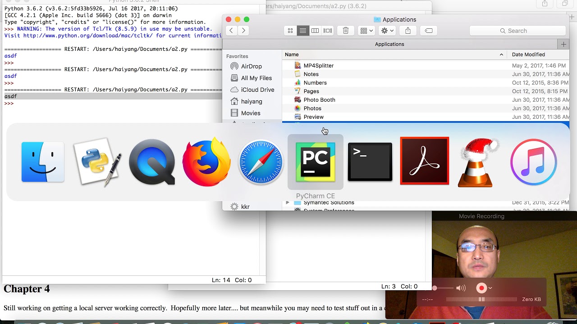Switch to Terminal in the app switcher
Image resolution: width=577 pixels, height=324 pixels.
click(370, 162)
